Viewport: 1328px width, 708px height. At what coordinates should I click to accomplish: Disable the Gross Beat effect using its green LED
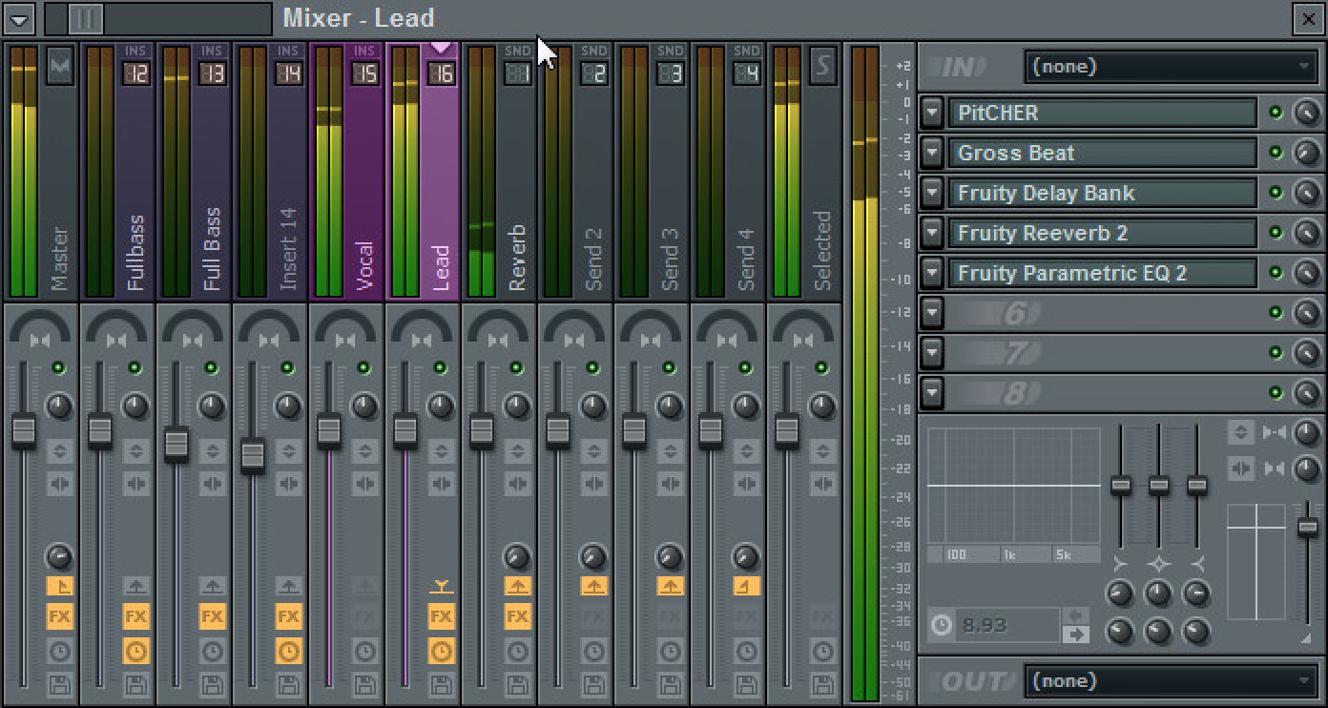tap(1276, 153)
